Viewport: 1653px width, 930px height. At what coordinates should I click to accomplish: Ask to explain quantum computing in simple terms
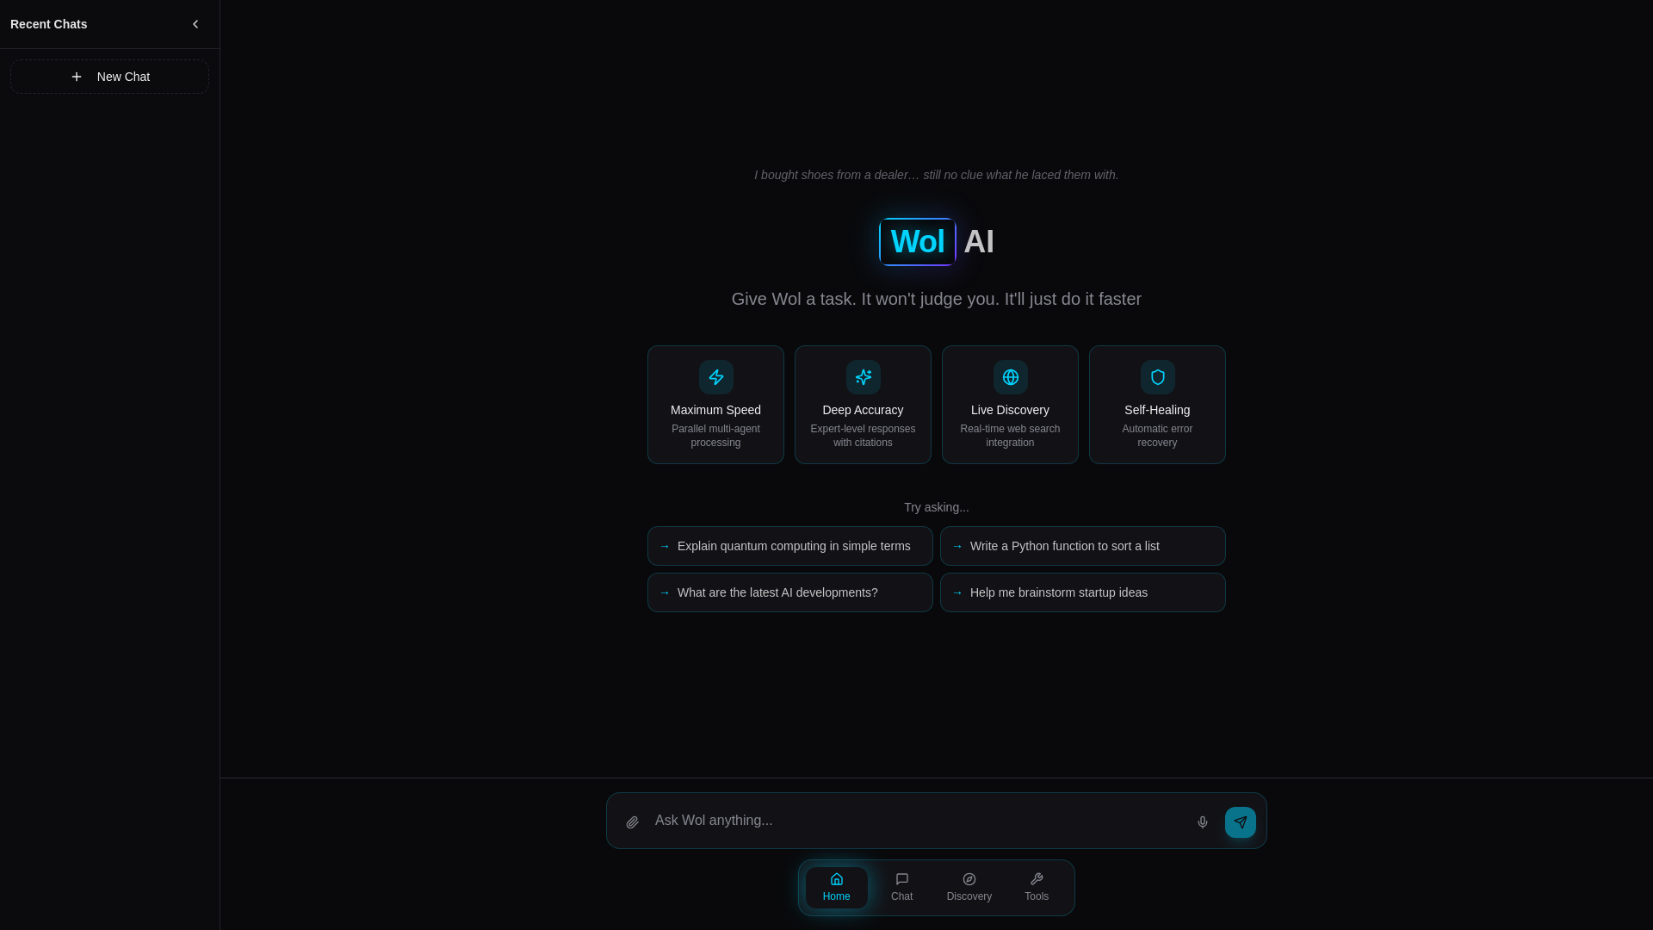789,545
